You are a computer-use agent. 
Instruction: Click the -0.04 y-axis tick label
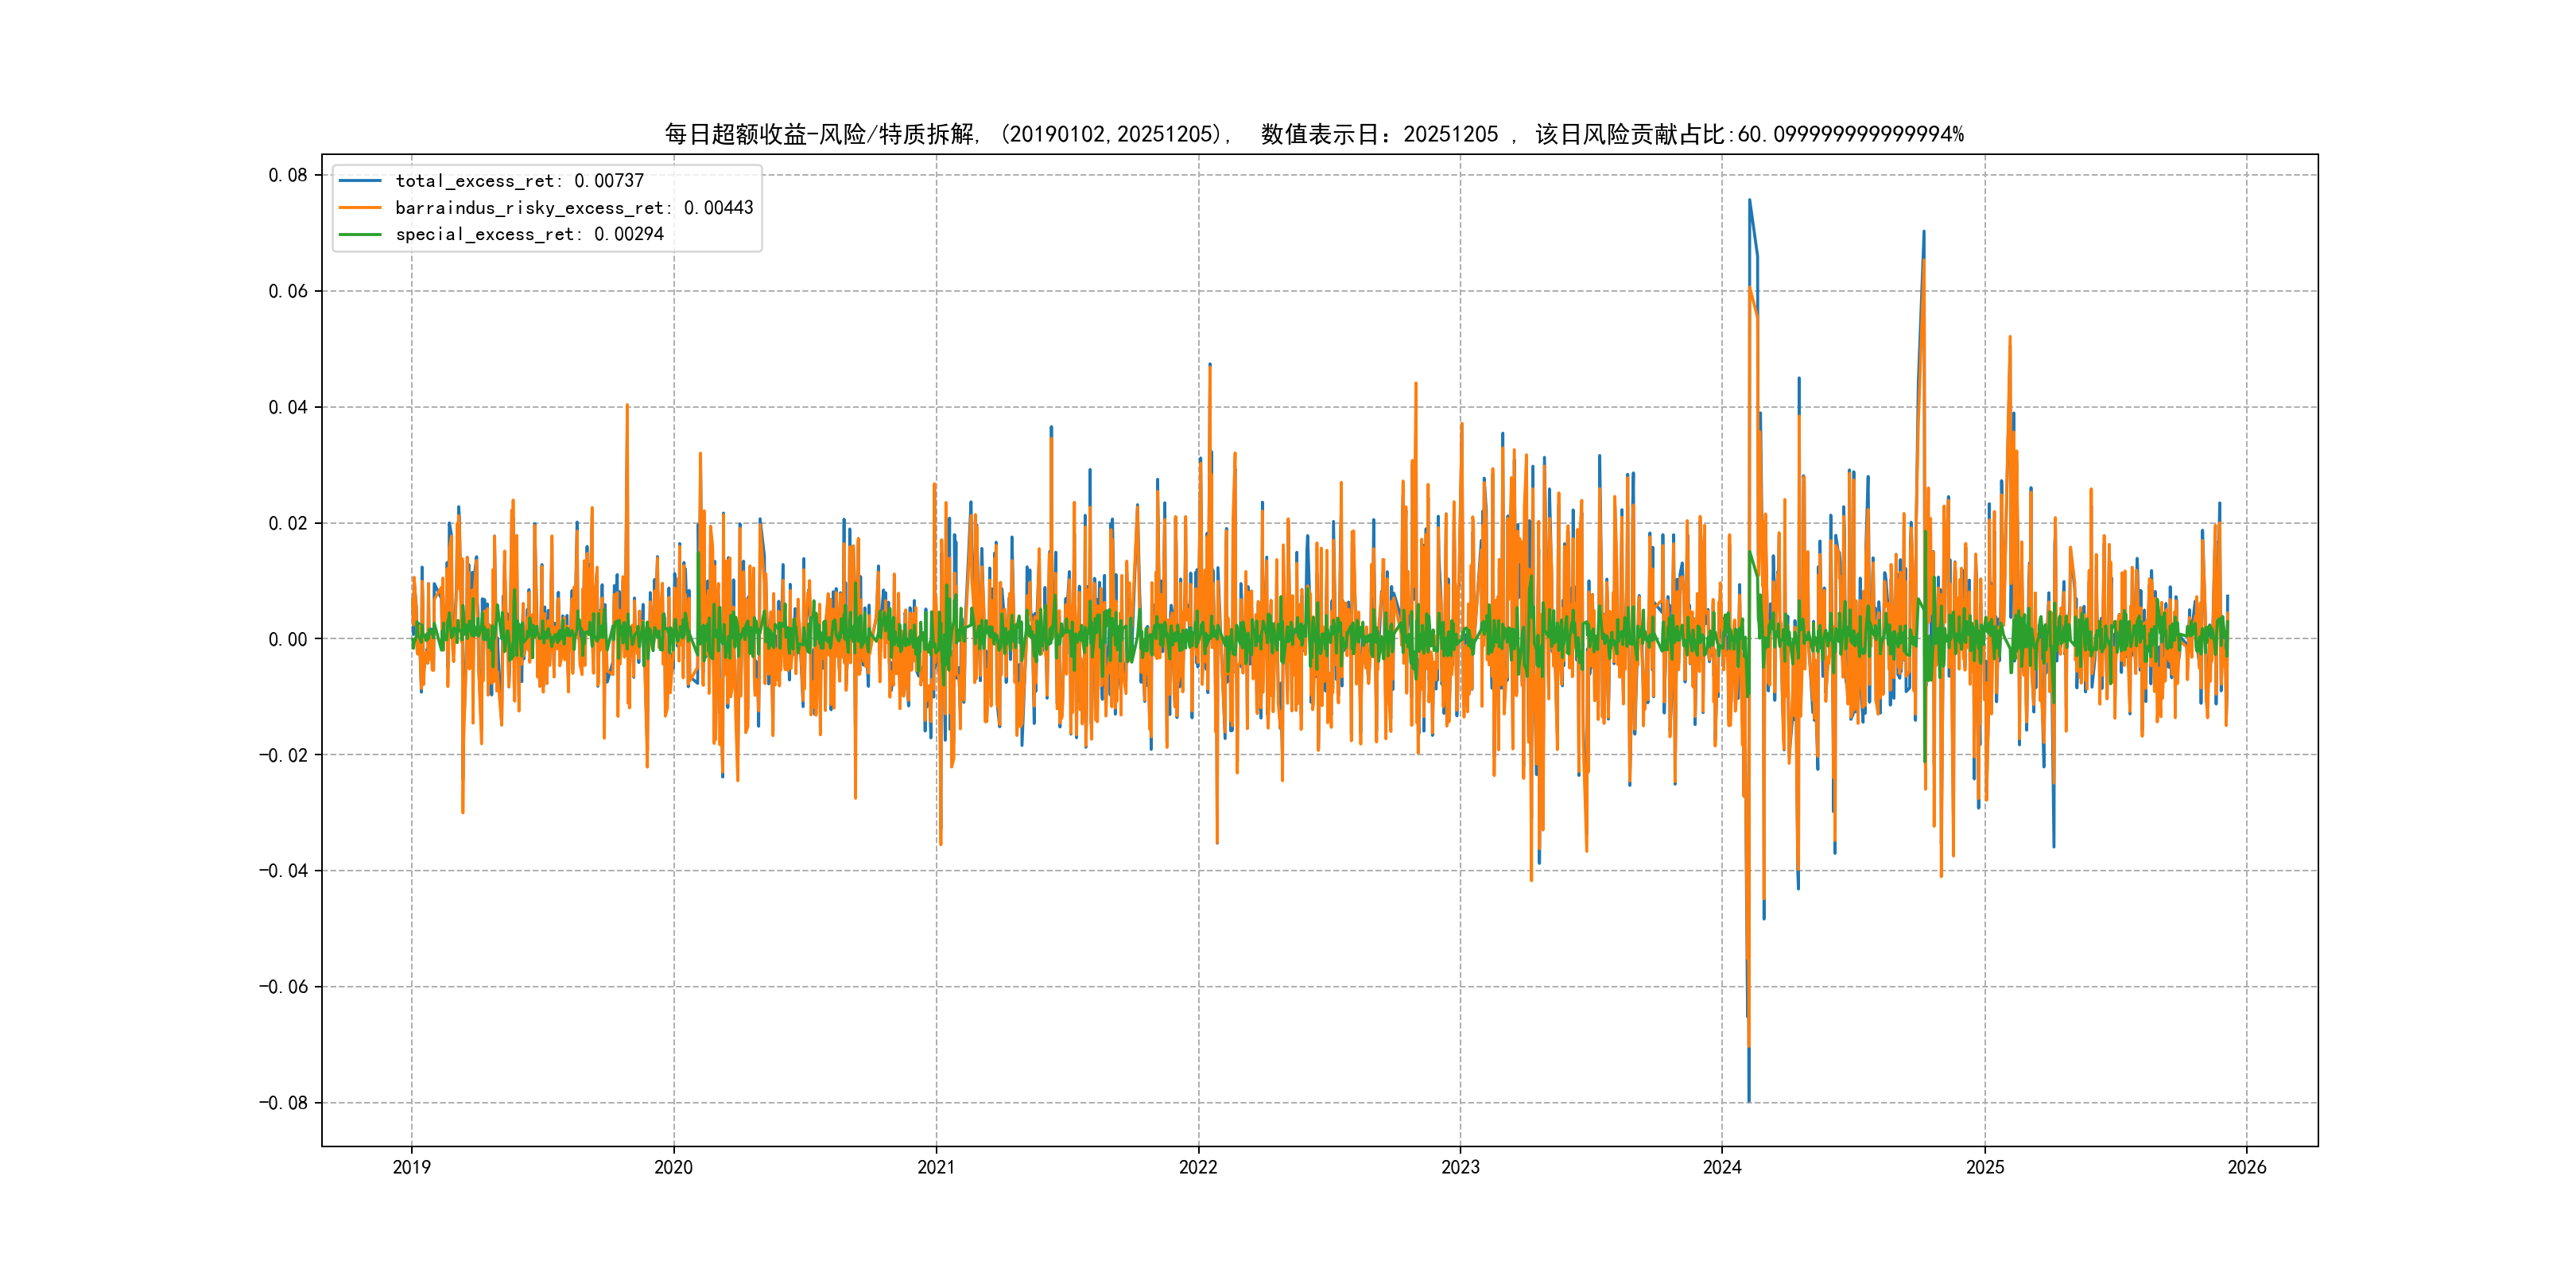(x=284, y=871)
